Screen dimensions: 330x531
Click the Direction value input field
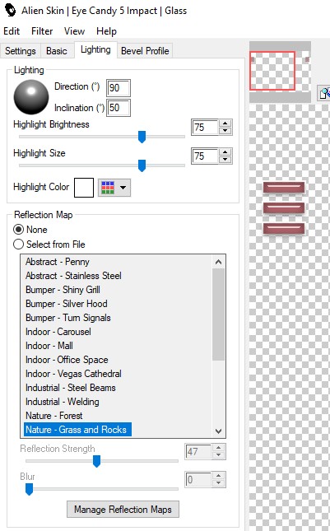[x=119, y=88]
